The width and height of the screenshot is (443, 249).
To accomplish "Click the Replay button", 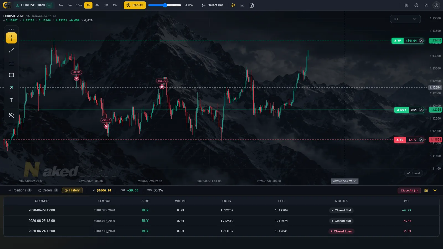I will point(135,5).
